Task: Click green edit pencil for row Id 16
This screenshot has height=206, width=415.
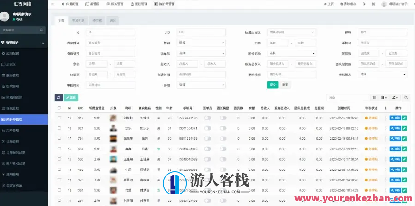Action: [404, 149]
